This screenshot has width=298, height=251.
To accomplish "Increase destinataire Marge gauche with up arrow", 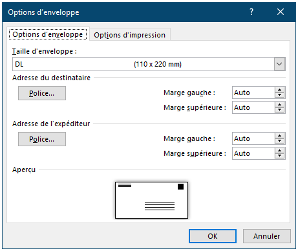I will click(x=280, y=90).
